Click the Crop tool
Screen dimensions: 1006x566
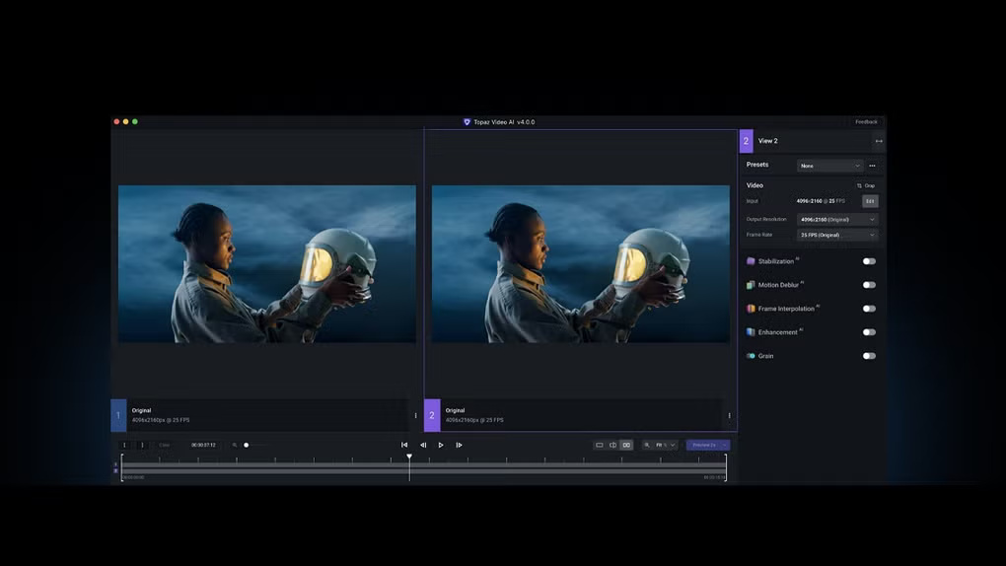coord(866,185)
